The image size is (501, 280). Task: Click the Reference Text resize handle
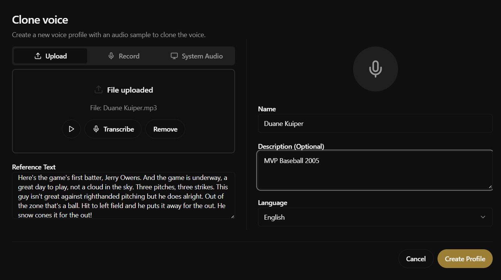click(232, 216)
